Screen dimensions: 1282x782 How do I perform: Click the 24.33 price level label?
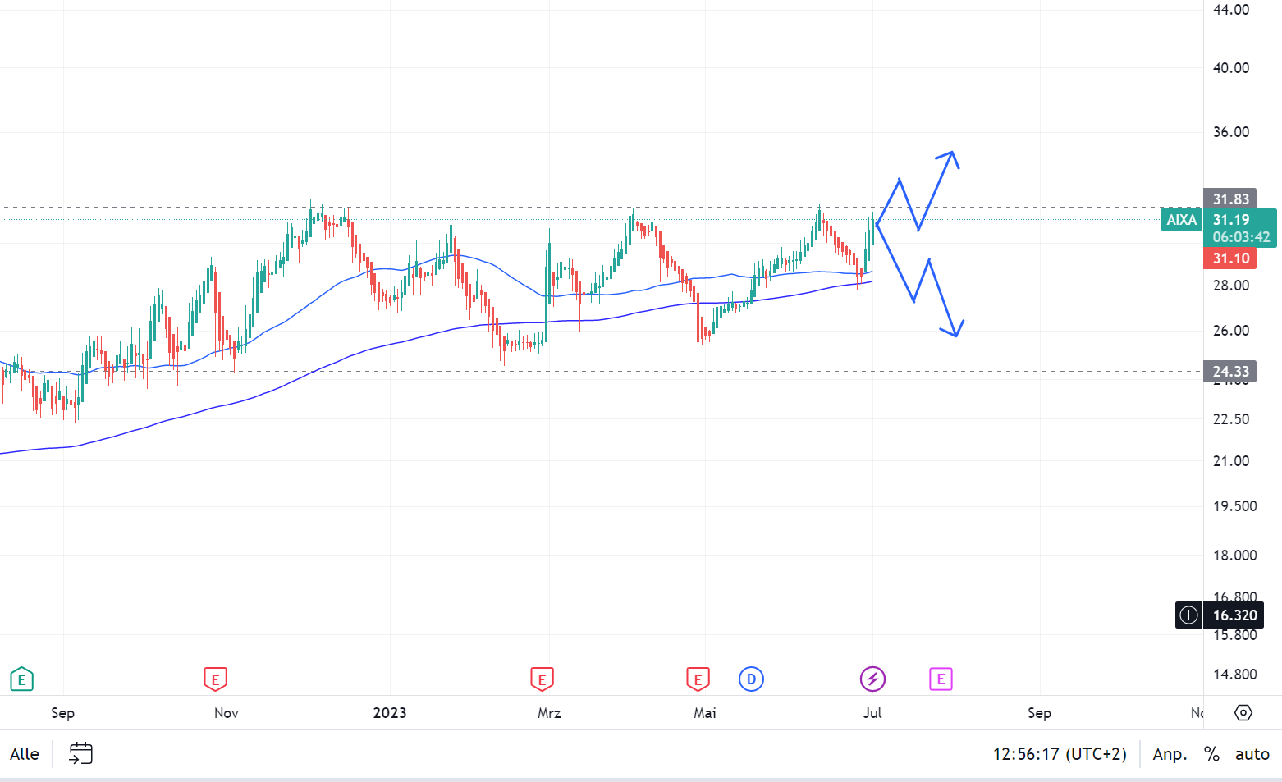(1230, 372)
